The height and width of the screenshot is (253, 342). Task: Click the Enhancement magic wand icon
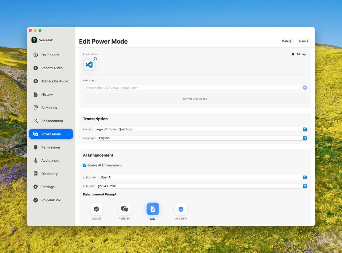pyautogui.click(x=36, y=121)
